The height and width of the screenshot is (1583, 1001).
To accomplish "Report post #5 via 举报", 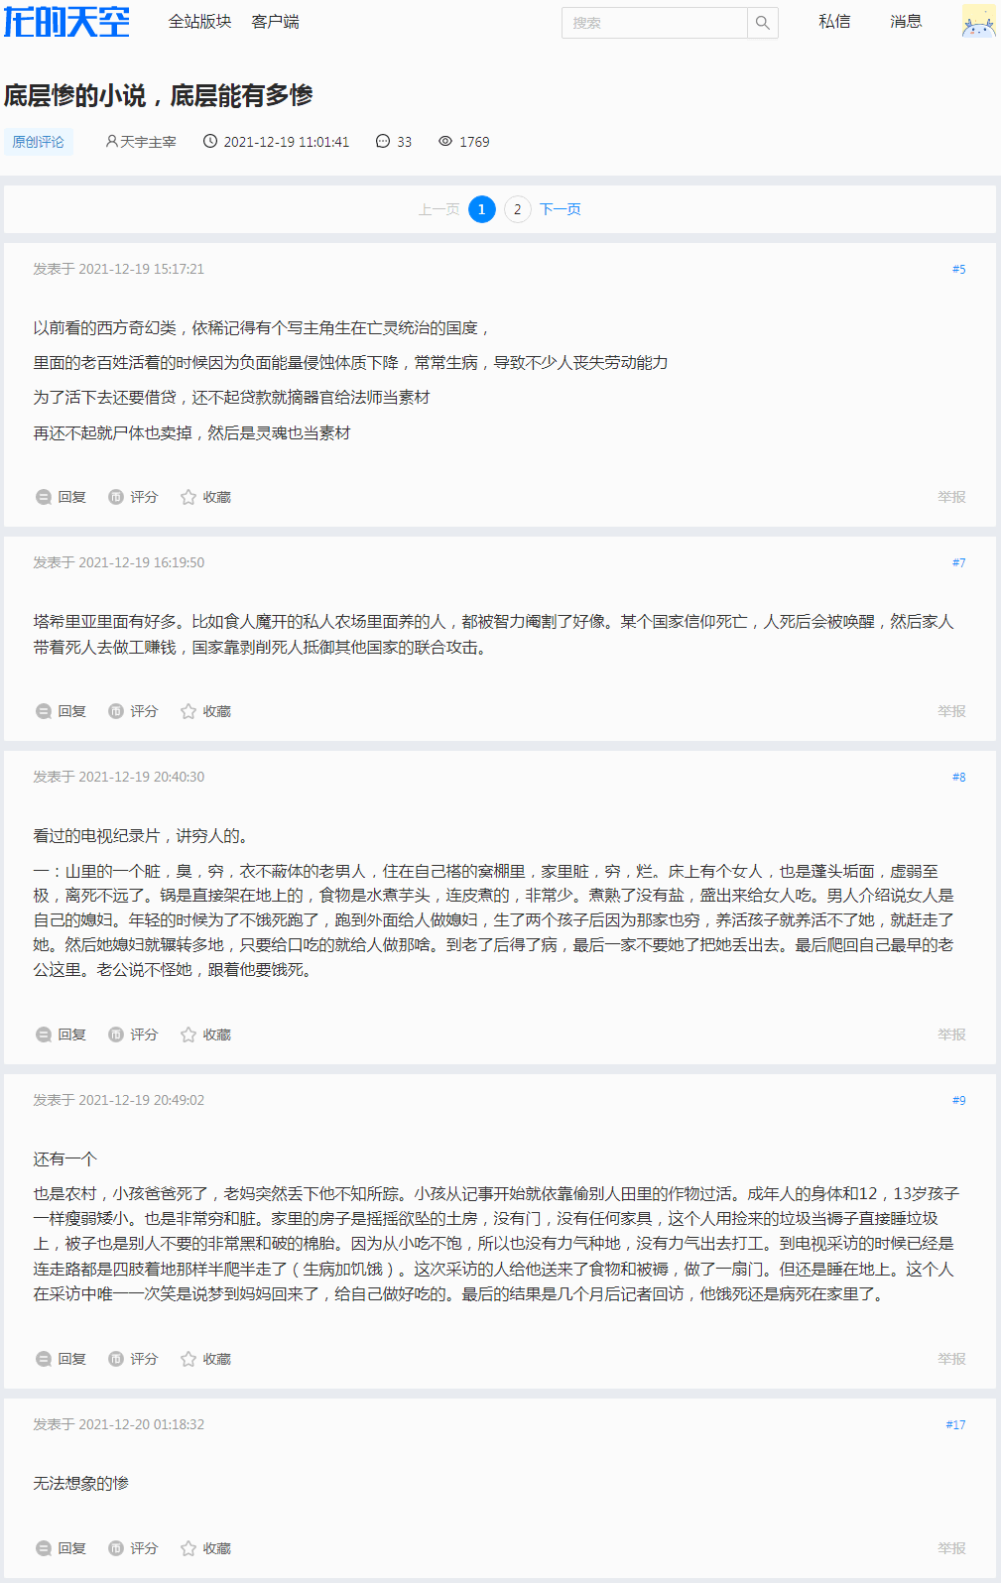I will coord(951,497).
